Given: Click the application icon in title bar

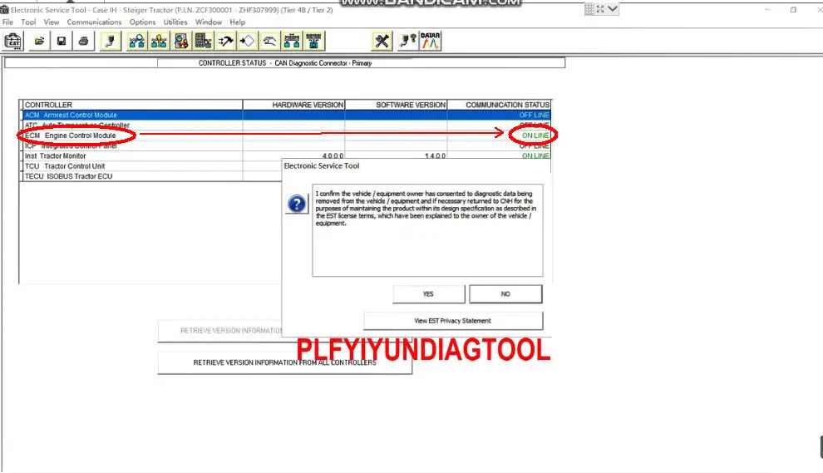Looking at the screenshot, I should pos(5,9).
